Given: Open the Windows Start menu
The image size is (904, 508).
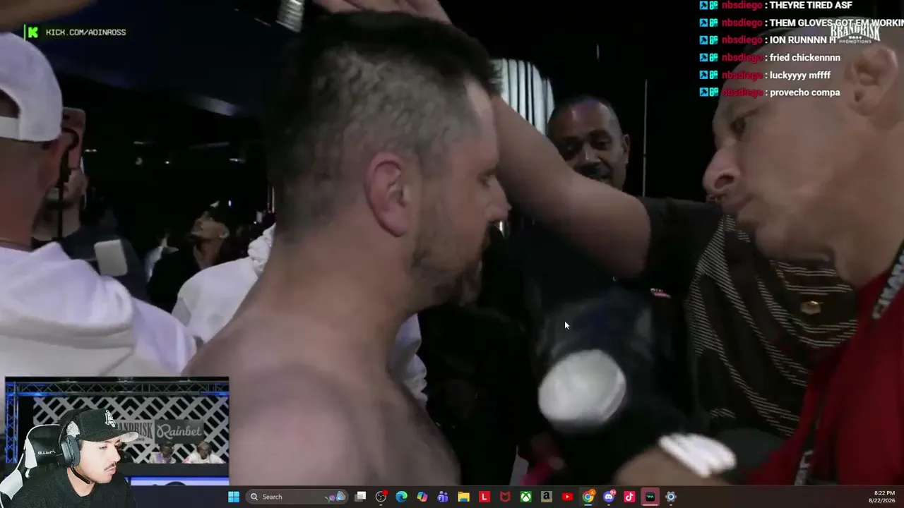Looking at the screenshot, I should [x=234, y=497].
